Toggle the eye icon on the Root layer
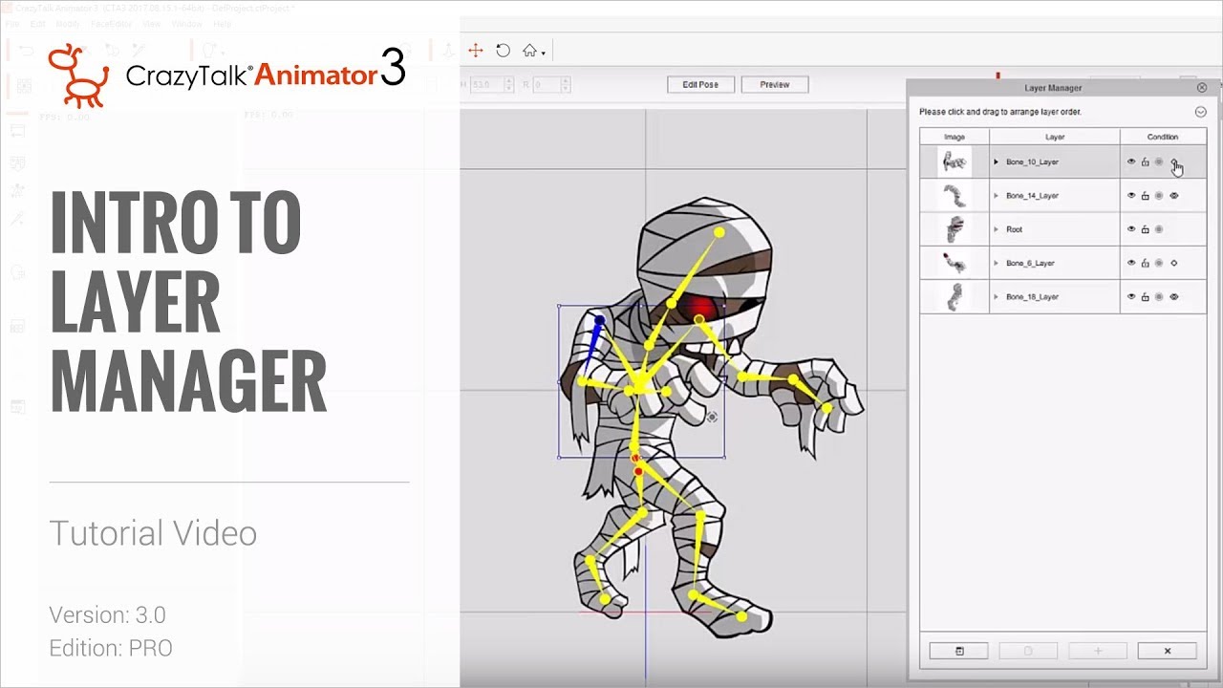This screenshot has width=1223, height=688. coord(1130,229)
